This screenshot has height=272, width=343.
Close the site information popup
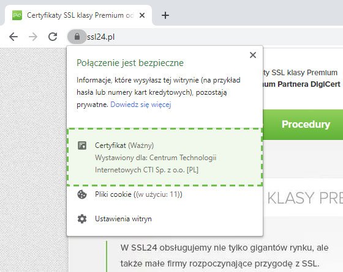coord(253,55)
